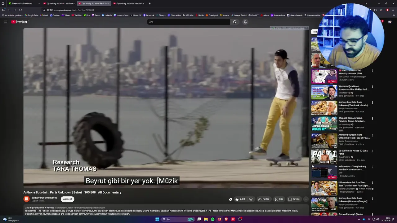Image resolution: width=397 pixels, height=223 pixels.
Task: Go back with the browser back arrow
Action: click(x=9, y=10)
